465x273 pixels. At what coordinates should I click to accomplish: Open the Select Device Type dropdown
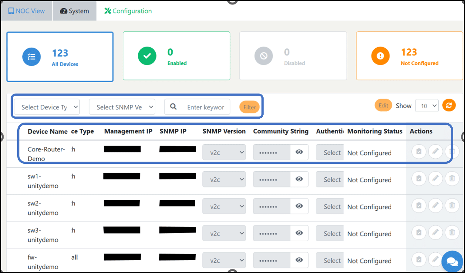[x=47, y=107]
